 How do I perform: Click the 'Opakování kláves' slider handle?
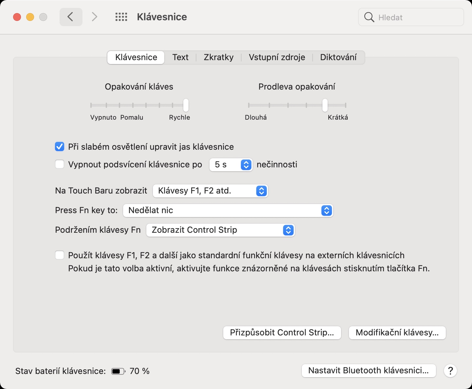pos(186,105)
